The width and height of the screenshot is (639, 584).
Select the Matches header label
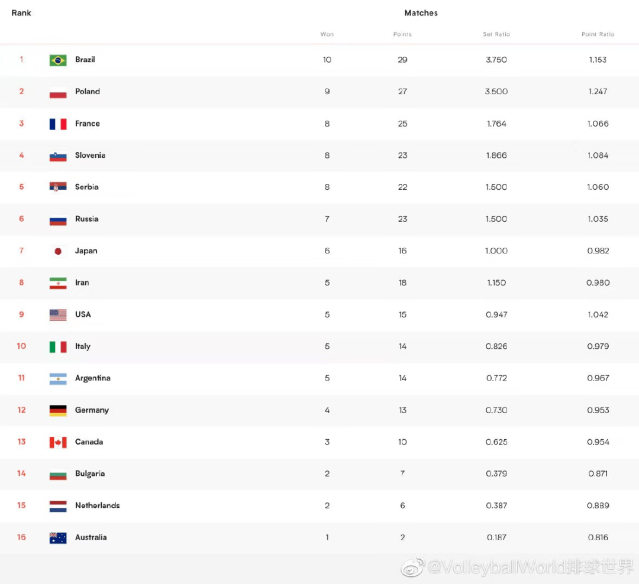click(x=421, y=13)
